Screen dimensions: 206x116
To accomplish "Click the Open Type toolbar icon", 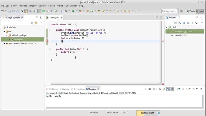I will (99, 11).
